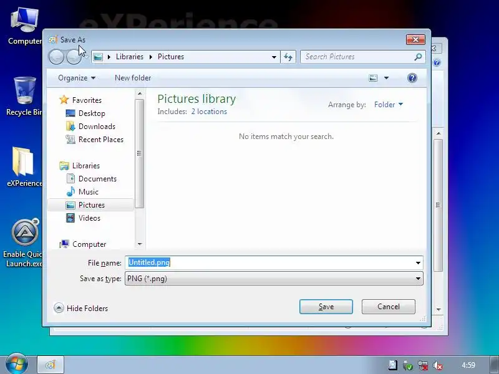Click navigation pane scrollbar up arrow
Viewport: 499px width, 374px height.
point(139,93)
